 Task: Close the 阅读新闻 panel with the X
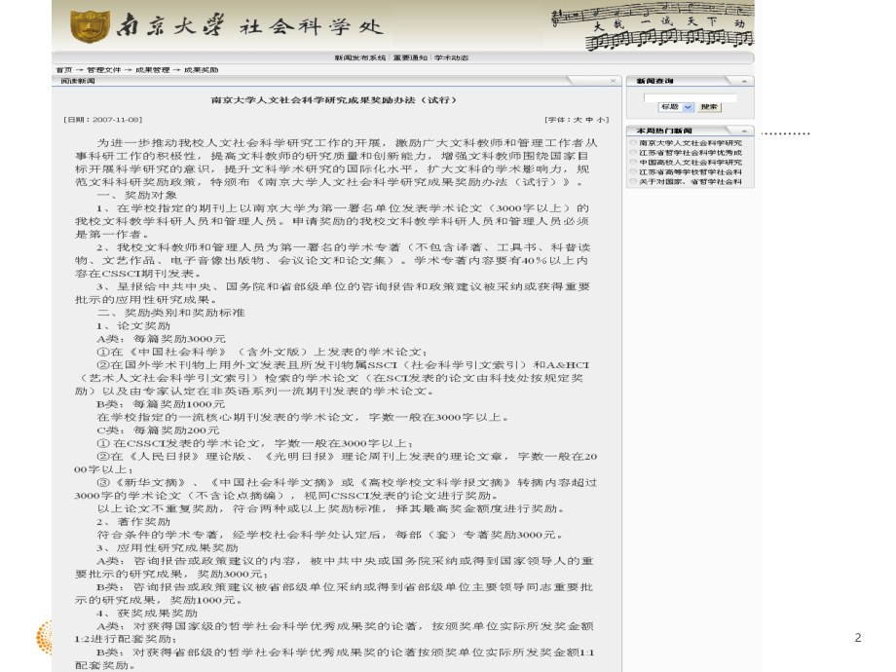point(614,81)
